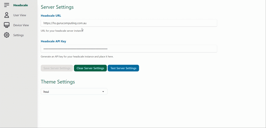Click the Headscale URL label
This screenshot has width=266, height=128.
coord(51,16)
